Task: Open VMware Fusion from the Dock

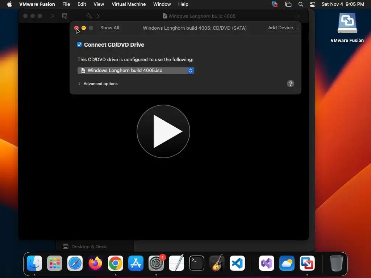Action: (307, 263)
